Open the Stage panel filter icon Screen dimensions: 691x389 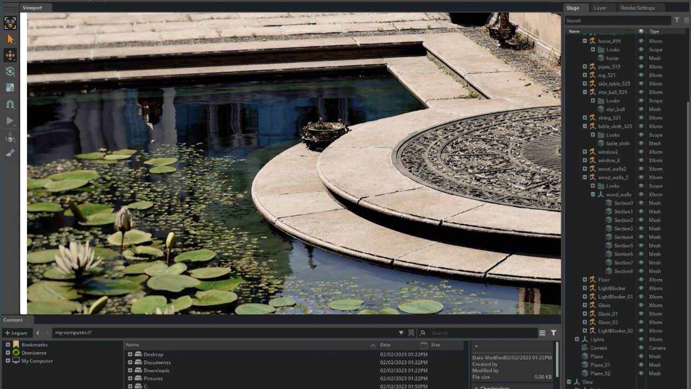[676, 20]
